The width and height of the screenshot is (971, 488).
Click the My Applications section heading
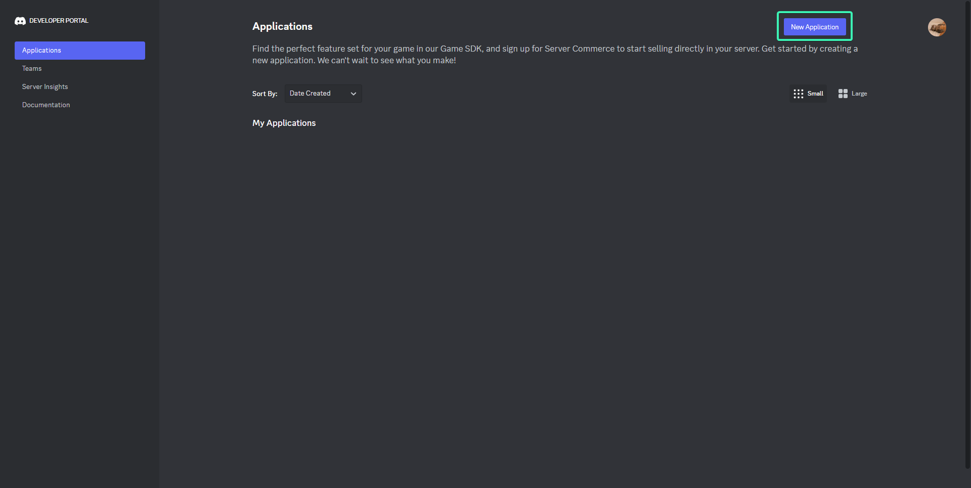tap(284, 123)
